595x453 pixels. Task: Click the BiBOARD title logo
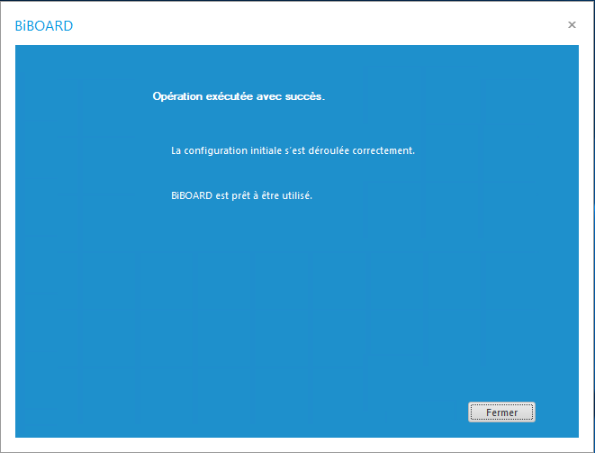[44, 26]
